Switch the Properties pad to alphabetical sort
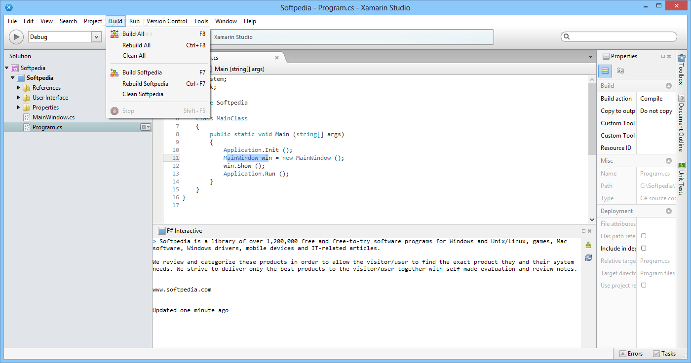This screenshot has width=691, height=363. [620, 71]
